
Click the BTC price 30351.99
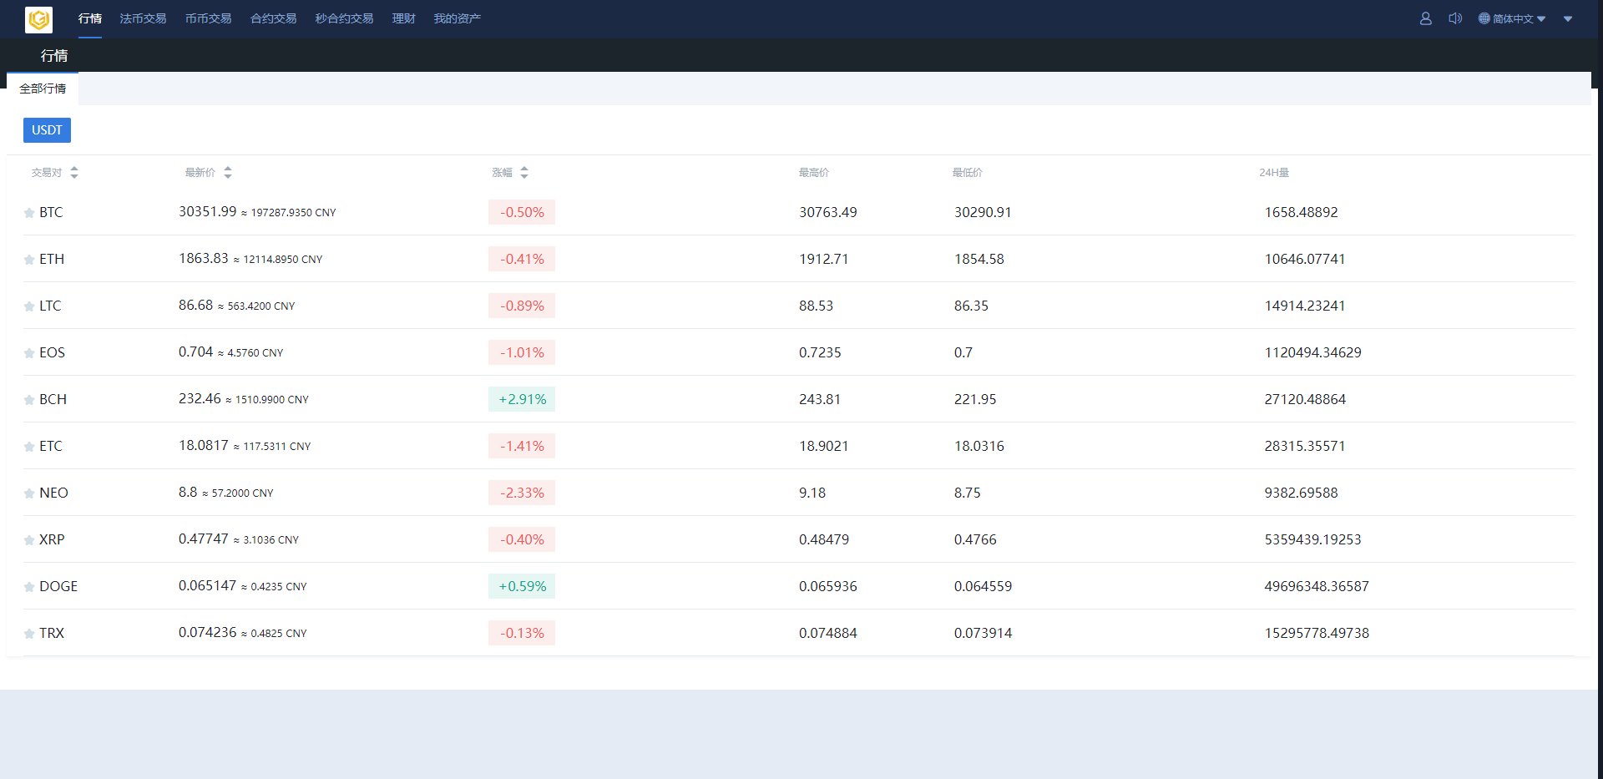pyautogui.click(x=207, y=211)
